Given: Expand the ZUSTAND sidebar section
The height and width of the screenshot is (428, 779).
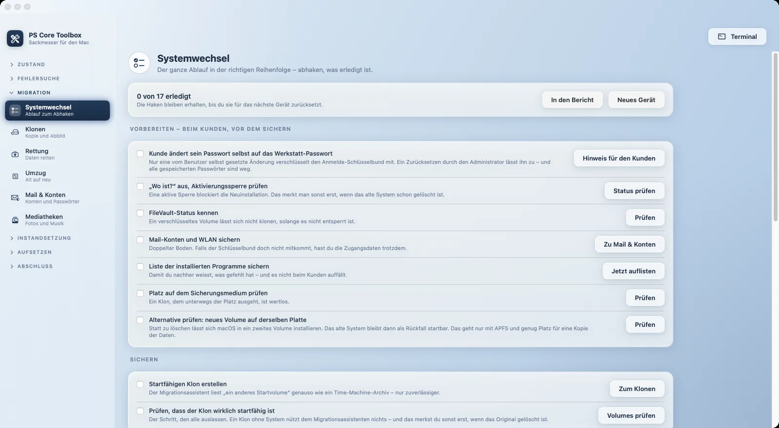Looking at the screenshot, I should 28,64.
